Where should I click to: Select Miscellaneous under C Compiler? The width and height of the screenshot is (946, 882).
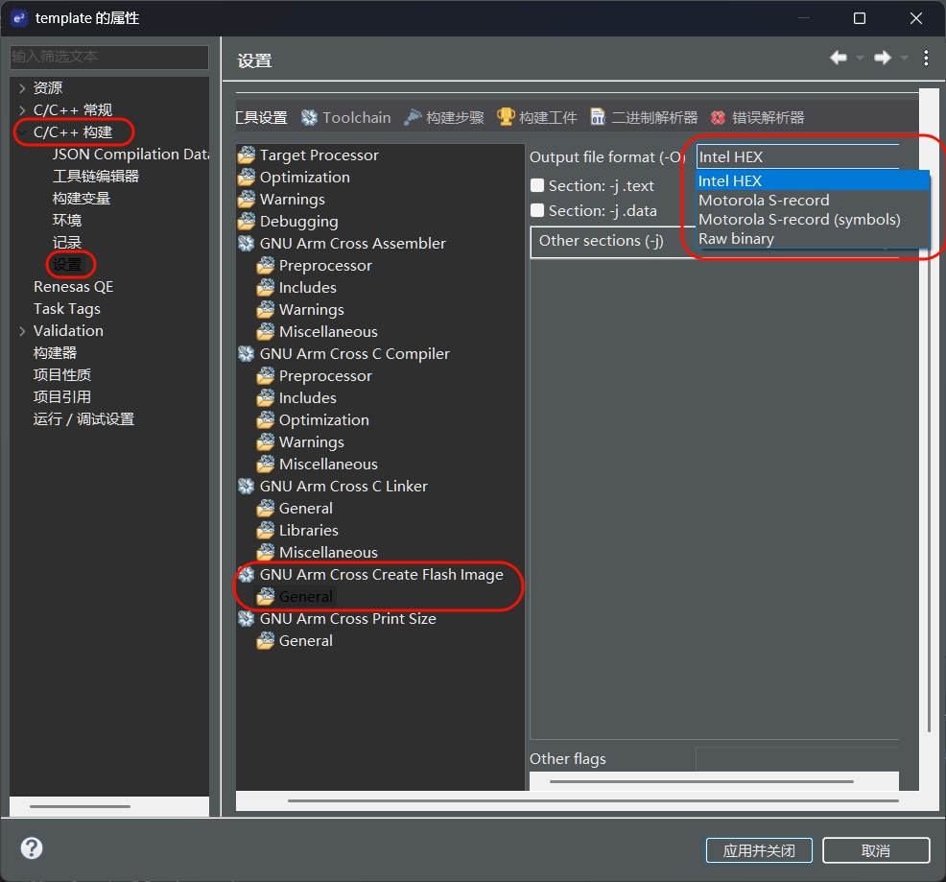point(328,465)
